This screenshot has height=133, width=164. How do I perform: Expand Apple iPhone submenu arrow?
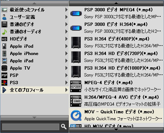(x=67, y=54)
